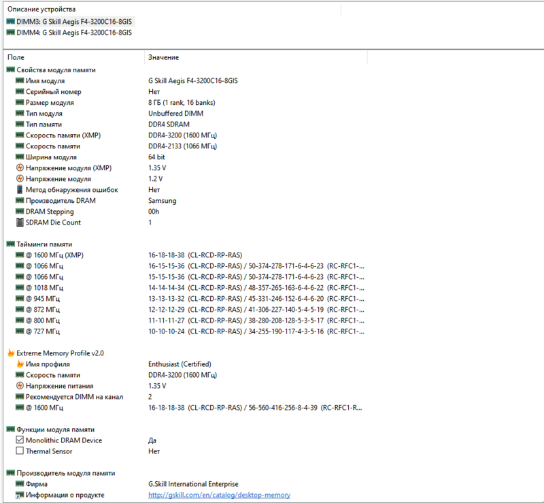Select the @ 727 МГц field label
The image size is (544, 503).
point(43,331)
